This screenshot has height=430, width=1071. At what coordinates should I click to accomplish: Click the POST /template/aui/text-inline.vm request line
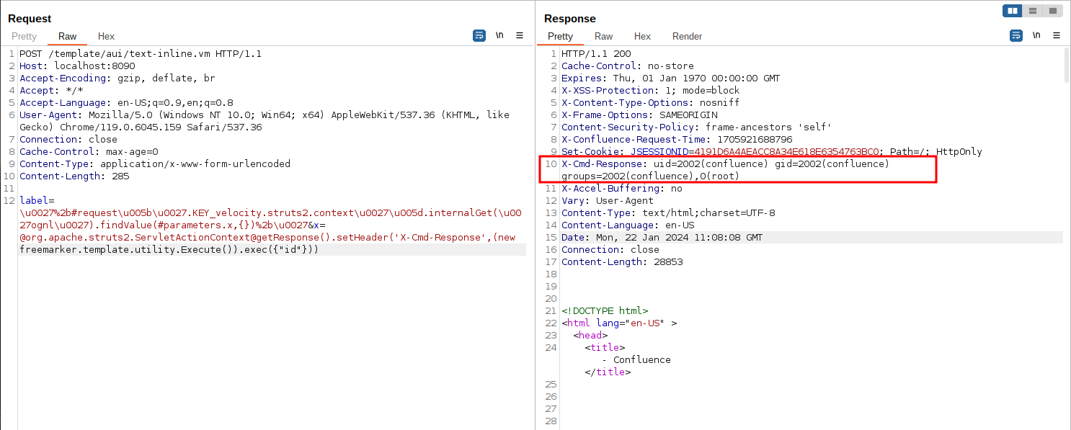(x=141, y=54)
